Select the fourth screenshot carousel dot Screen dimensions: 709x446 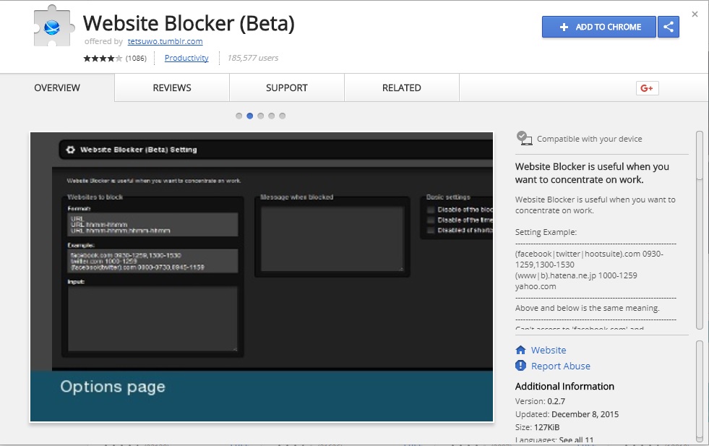(271, 116)
